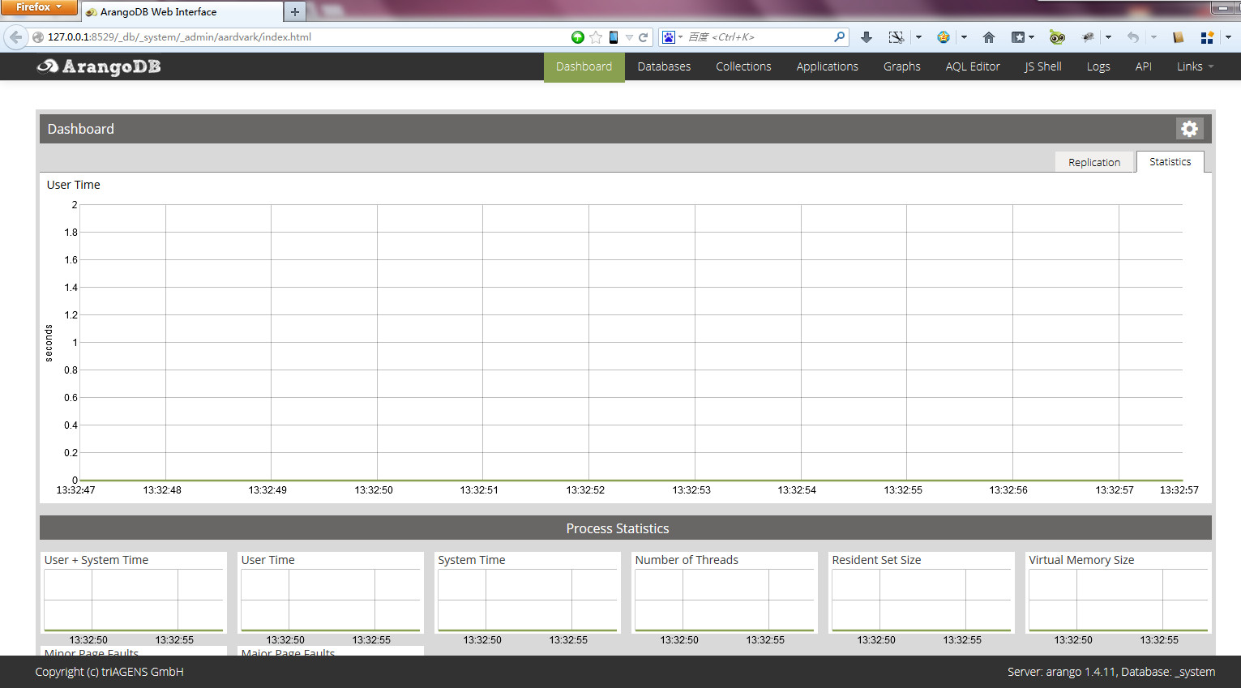Expand dropdown next to undo arrow

[1153, 37]
